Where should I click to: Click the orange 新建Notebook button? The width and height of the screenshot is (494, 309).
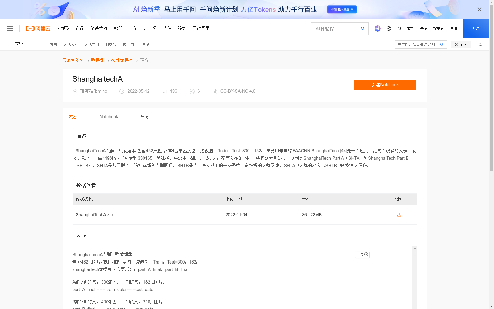385,85
